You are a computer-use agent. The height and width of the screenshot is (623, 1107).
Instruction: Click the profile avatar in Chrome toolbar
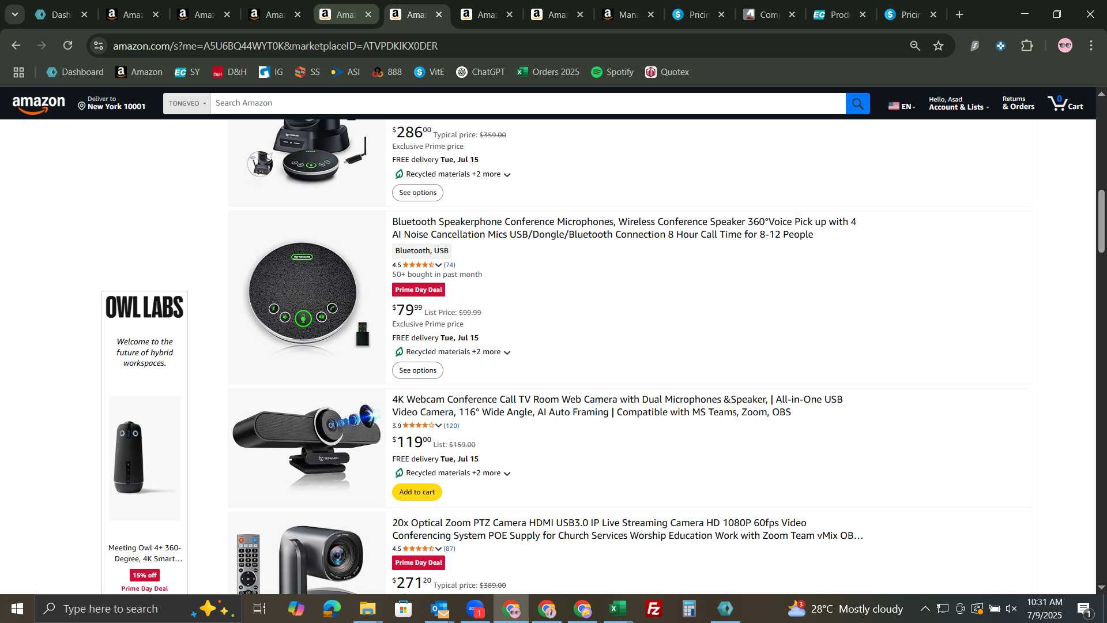click(x=1065, y=46)
